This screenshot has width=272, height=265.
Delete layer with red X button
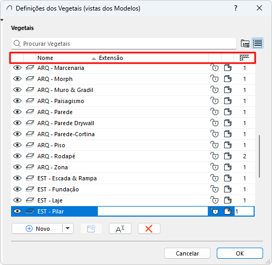pos(149,228)
